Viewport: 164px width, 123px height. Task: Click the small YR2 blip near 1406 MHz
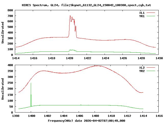81,105
